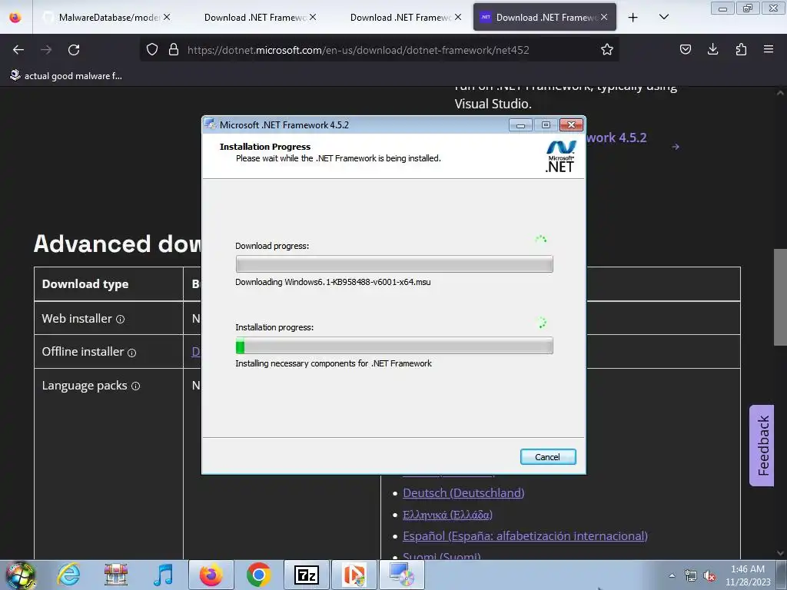The image size is (787, 590).
Task: Open the tracking protection shield icon
Action: pyautogui.click(x=152, y=49)
